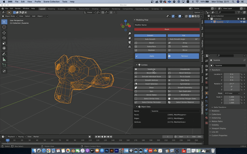Enable material preview shading mode
Screen dimensions: 247x154
tap(196, 16)
